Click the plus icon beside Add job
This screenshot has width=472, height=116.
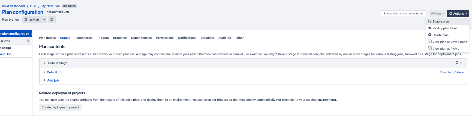pyautogui.click(x=44, y=80)
